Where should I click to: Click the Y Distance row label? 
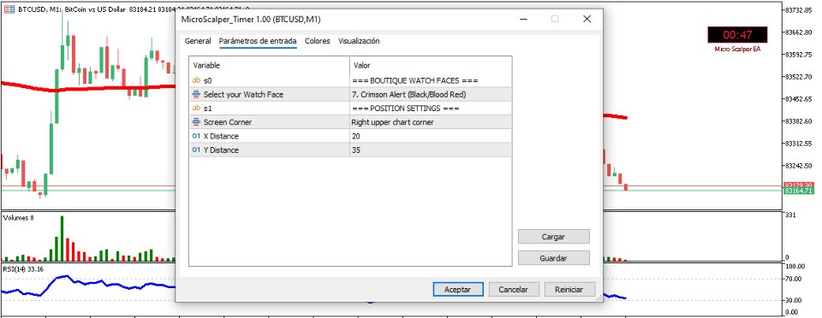[221, 150]
